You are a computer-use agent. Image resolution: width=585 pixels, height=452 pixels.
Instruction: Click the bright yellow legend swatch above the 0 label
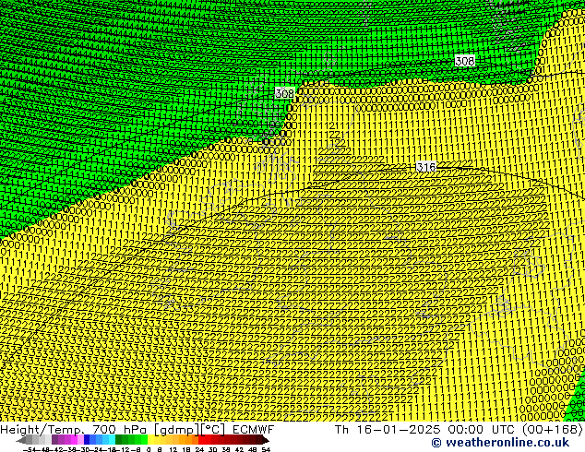pyautogui.click(x=150, y=440)
